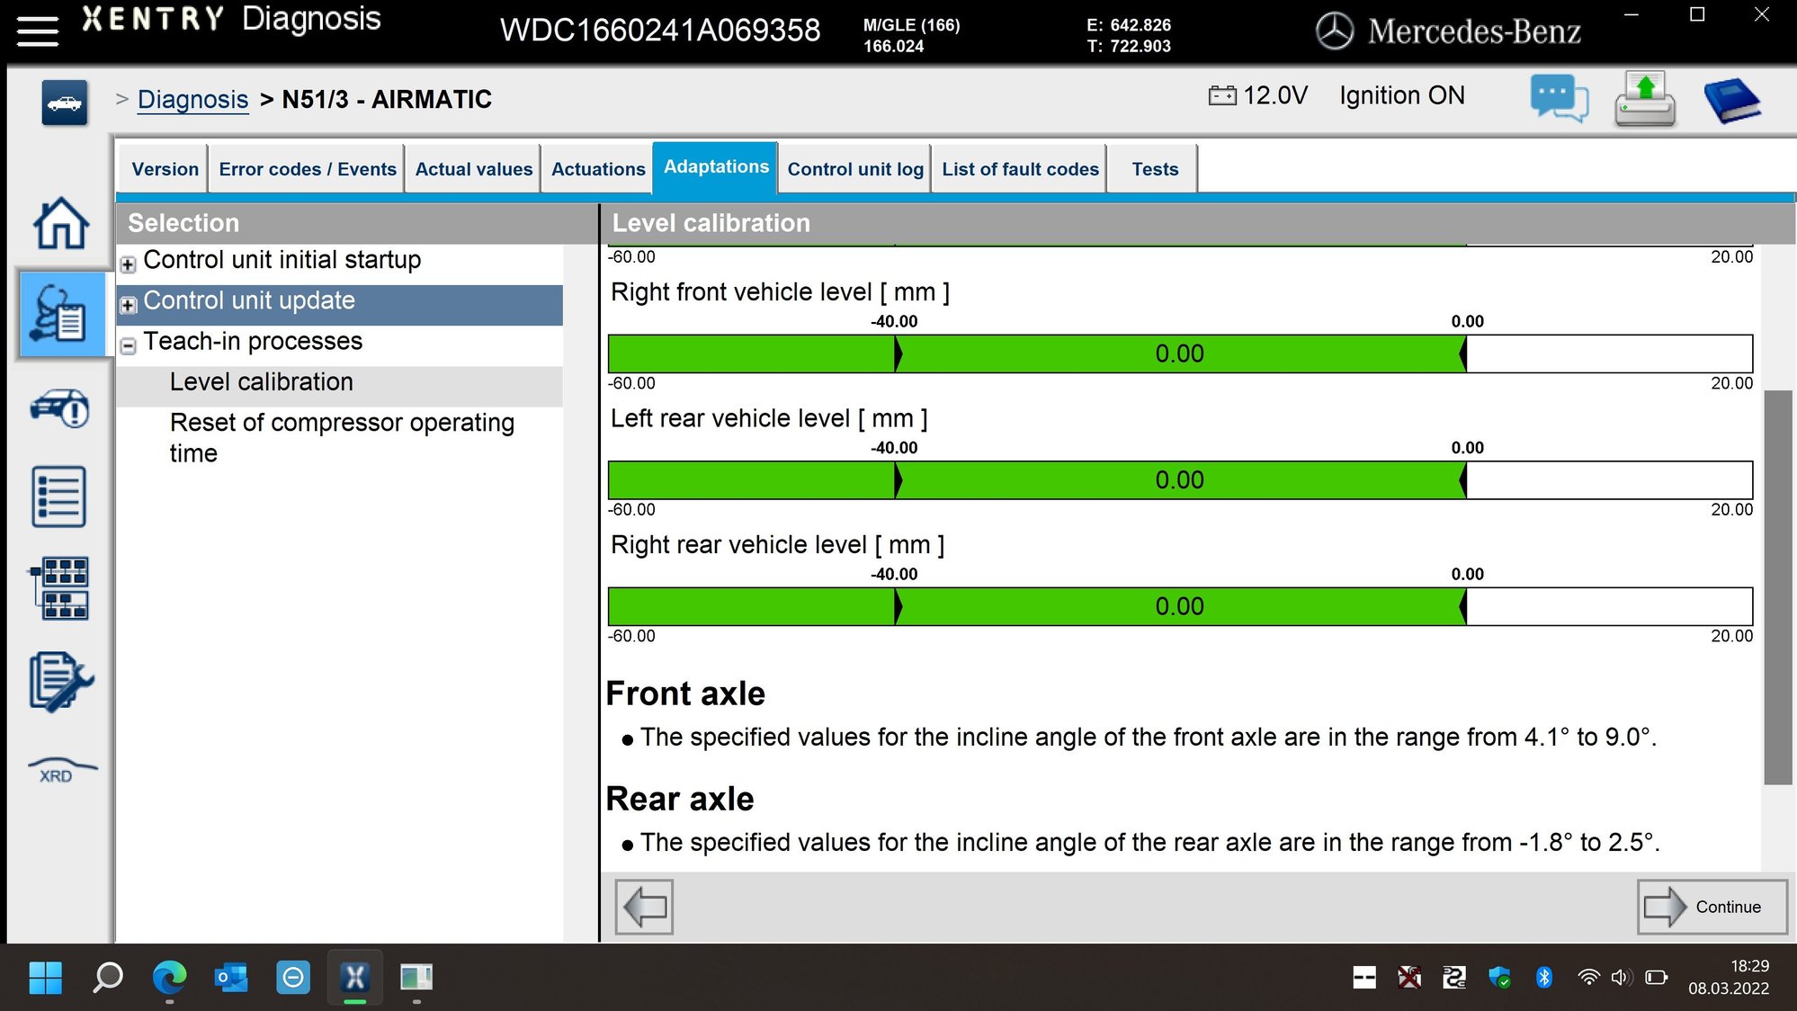Open the Diagnosis breadcrumb link
Screen dimensions: 1797x1011
click(193, 99)
